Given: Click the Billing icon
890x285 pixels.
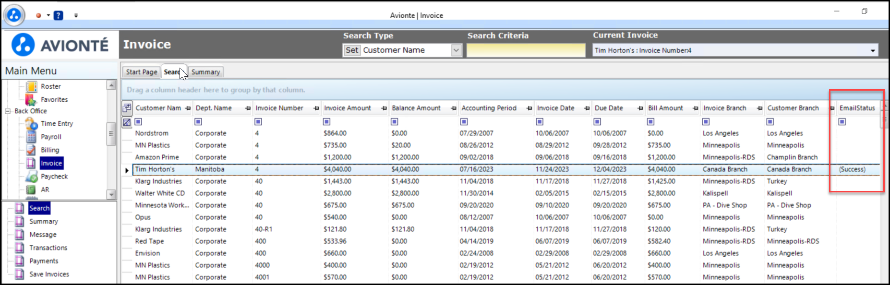Looking at the screenshot, I should click(31, 150).
